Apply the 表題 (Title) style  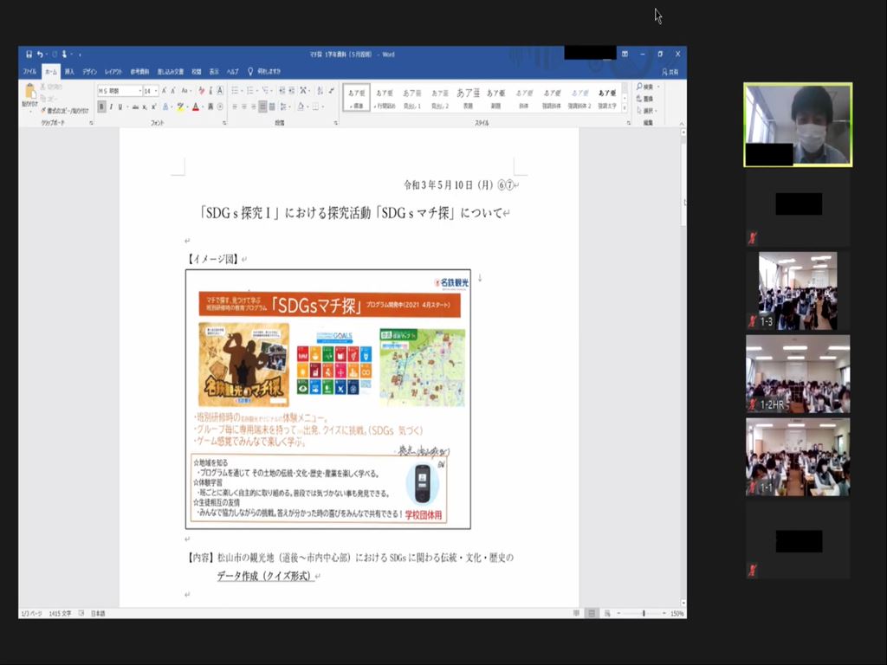pyautogui.click(x=468, y=98)
